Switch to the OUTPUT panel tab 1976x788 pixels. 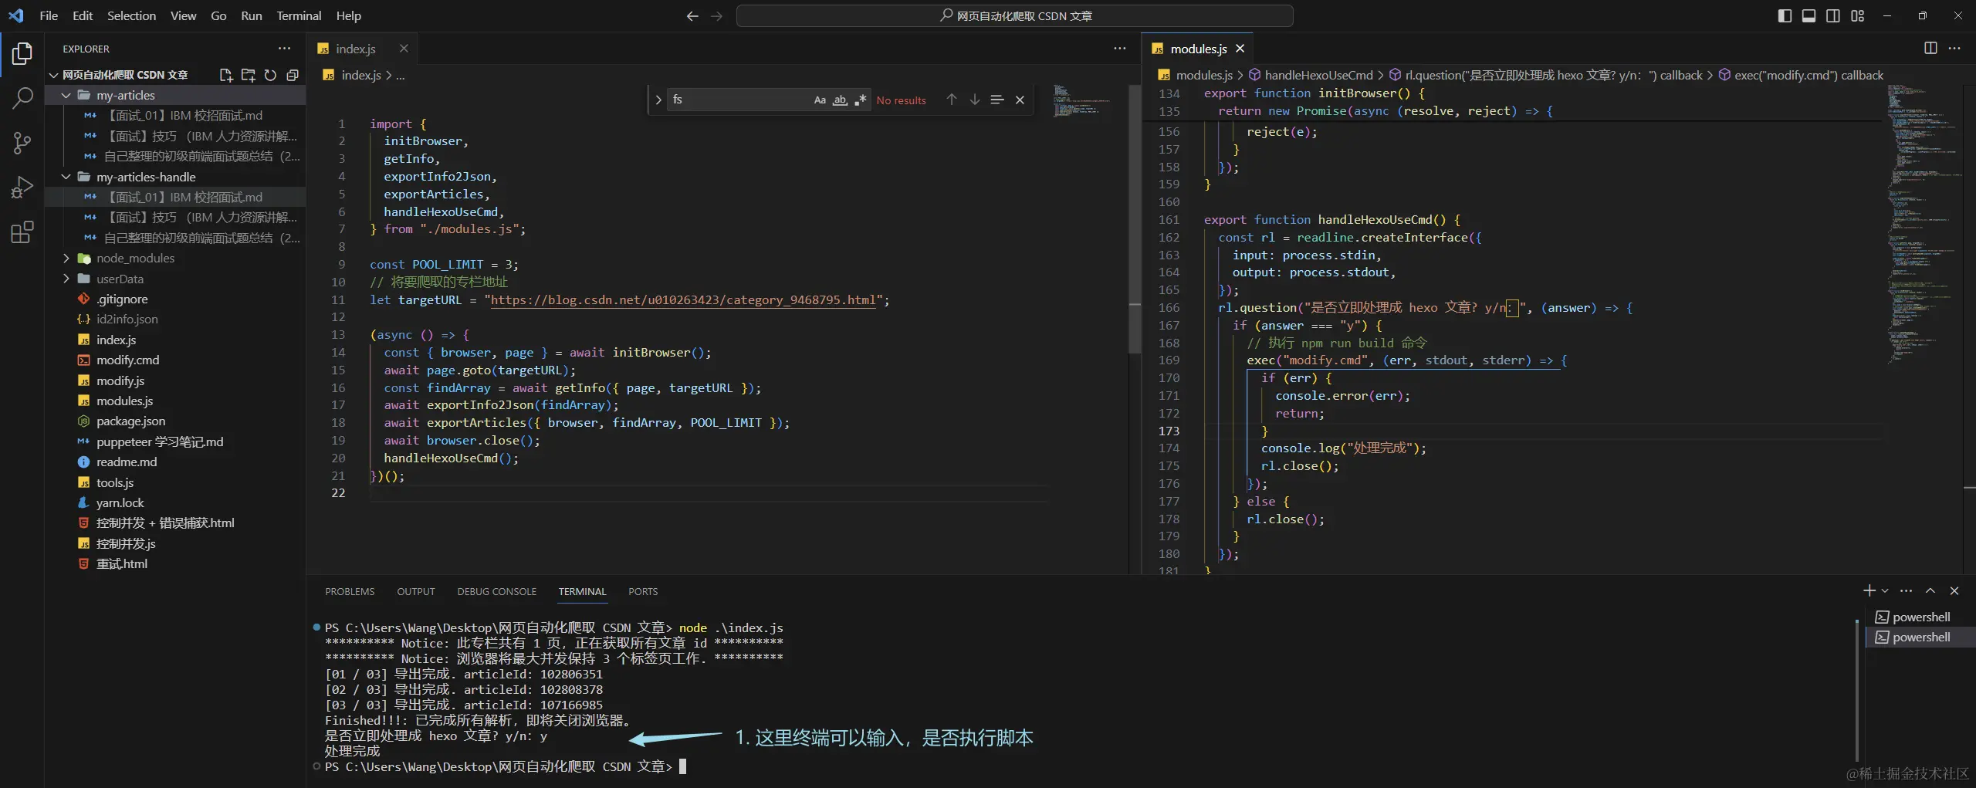pyautogui.click(x=416, y=591)
